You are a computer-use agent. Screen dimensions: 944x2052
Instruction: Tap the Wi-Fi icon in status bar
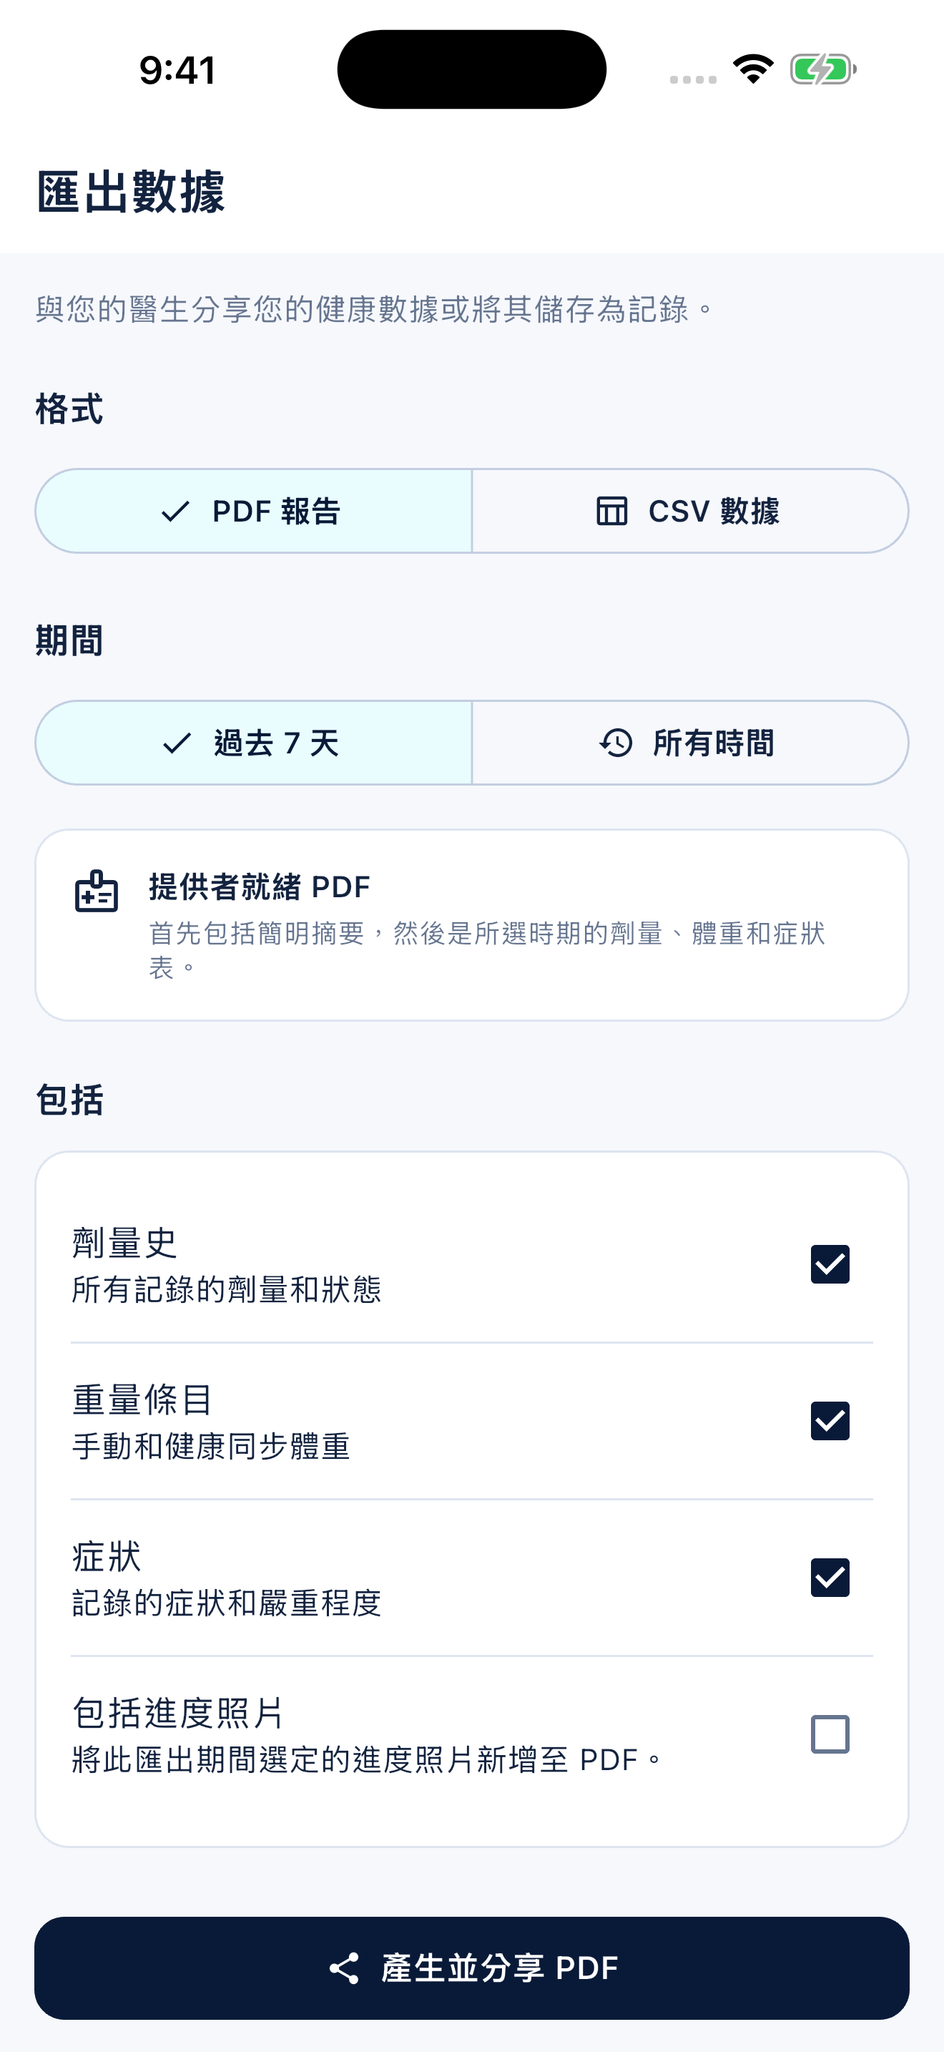[754, 69]
